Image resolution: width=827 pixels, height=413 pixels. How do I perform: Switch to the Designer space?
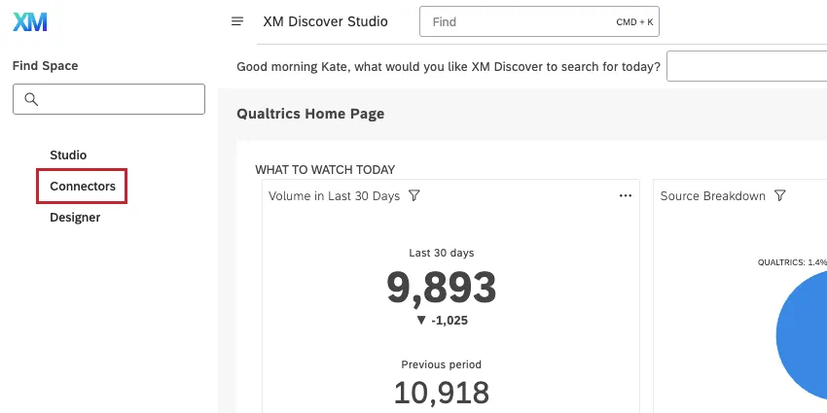click(x=75, y=218)
